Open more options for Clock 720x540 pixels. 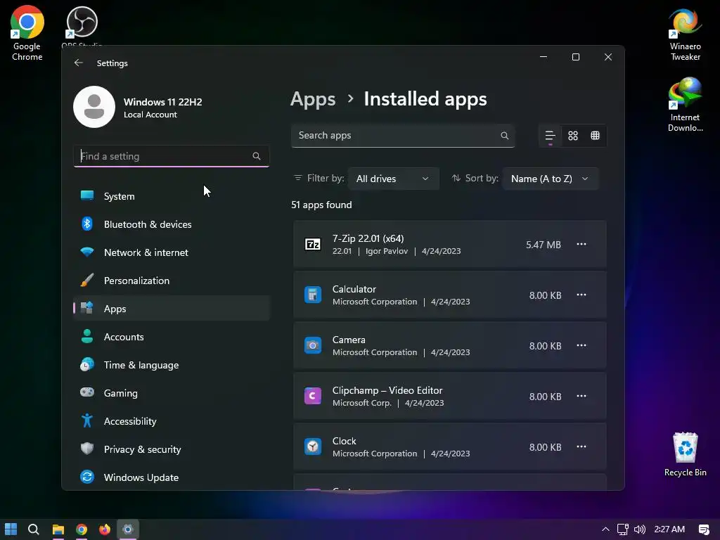click(581, 446)
